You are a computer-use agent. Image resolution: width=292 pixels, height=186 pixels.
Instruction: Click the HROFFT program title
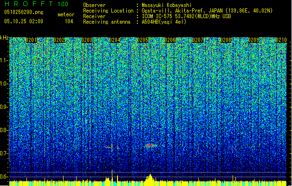point(29,4)
